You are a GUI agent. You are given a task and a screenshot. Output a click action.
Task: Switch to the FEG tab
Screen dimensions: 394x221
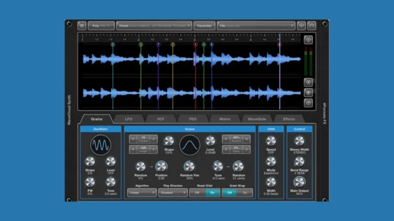193,119
